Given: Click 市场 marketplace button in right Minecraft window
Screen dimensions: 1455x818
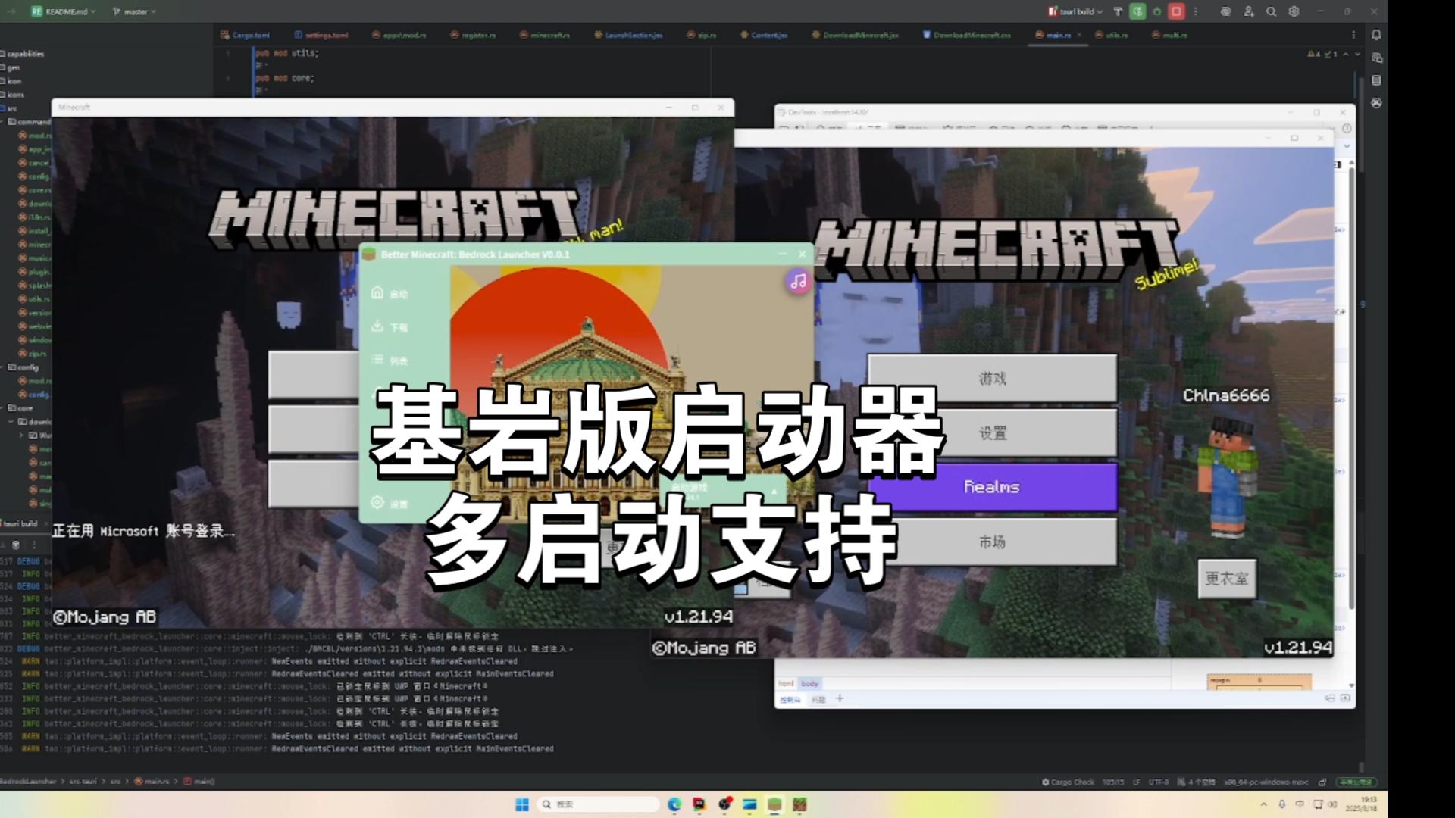Looking at the screenshot, I should [992, 542].
